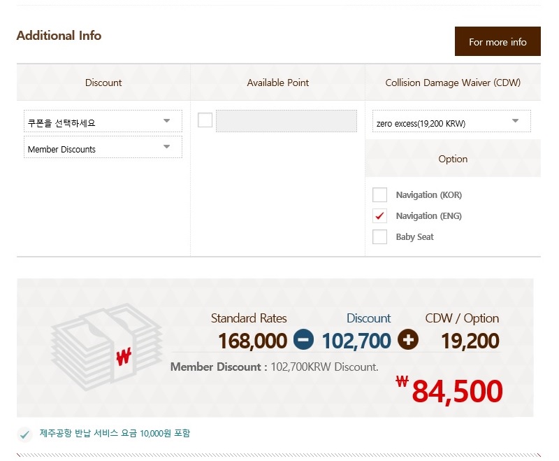Click the CDW / Option amount 19,200
The width and height of the screenshot is (559, 461).
tap(470, 341)
